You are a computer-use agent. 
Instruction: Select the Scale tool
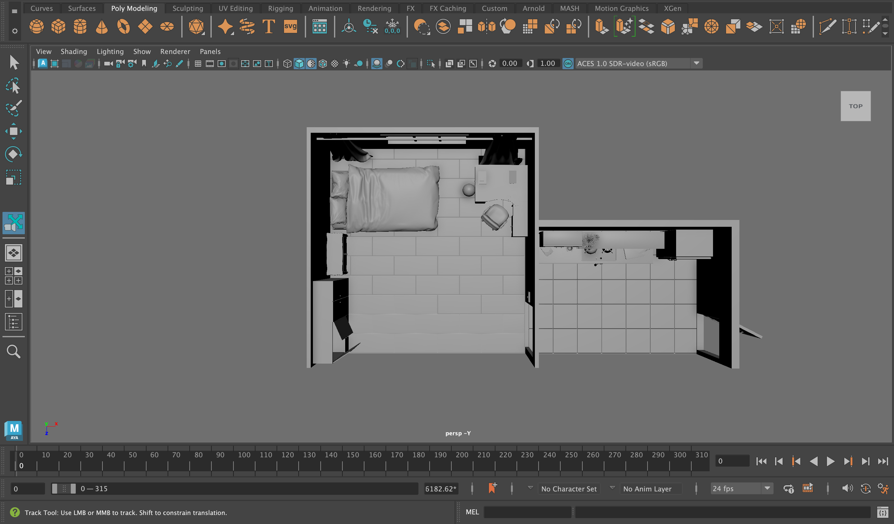[14, 177]
